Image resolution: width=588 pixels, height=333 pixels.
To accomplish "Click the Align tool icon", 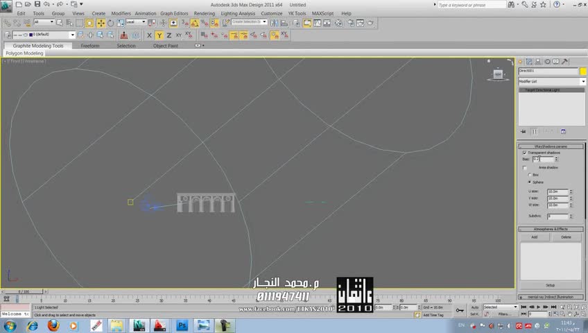I will coord(284,24).
